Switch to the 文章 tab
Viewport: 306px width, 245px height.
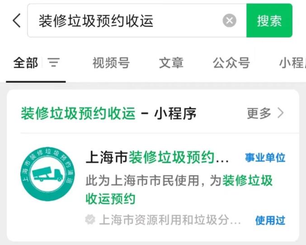171,63
